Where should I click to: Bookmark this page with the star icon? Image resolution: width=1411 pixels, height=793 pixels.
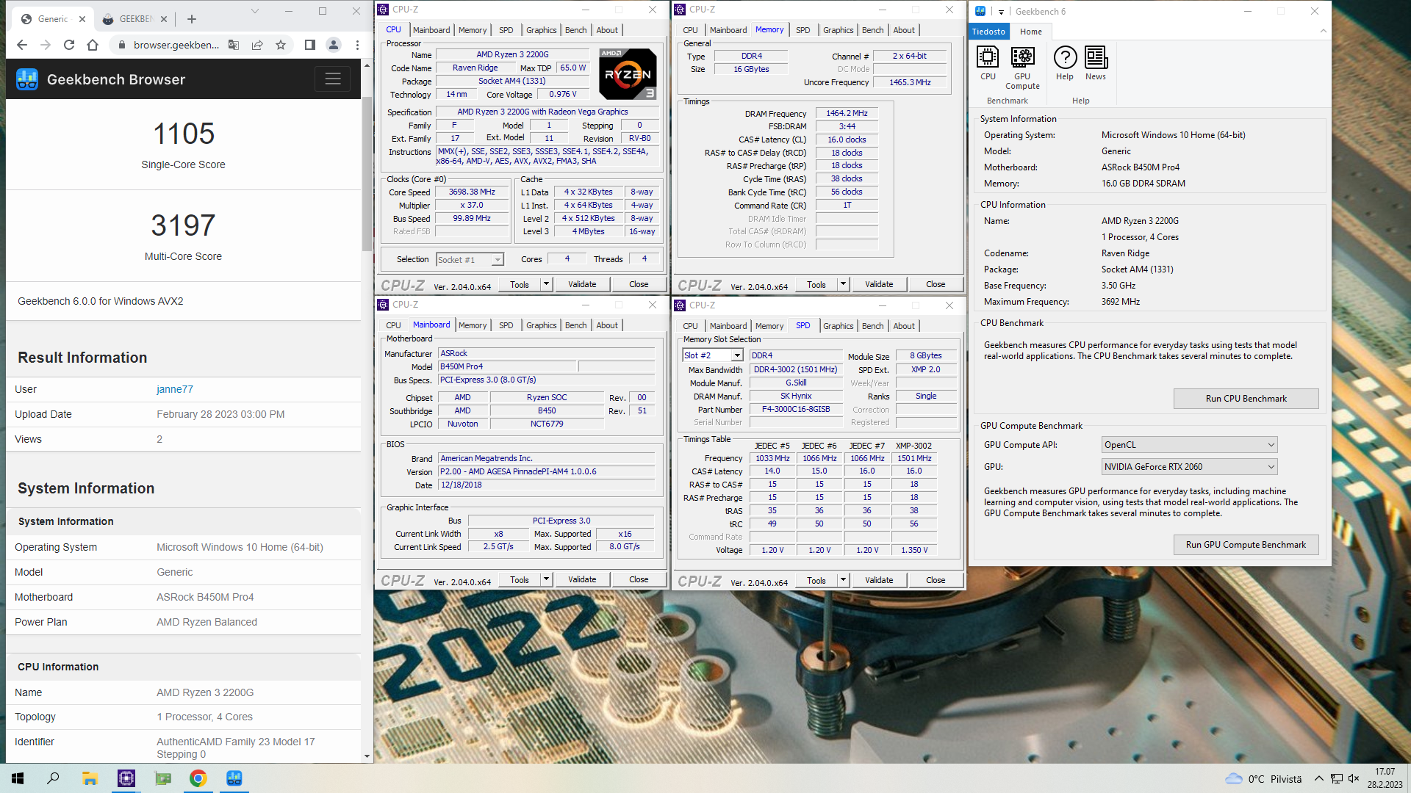pos(281,45)
